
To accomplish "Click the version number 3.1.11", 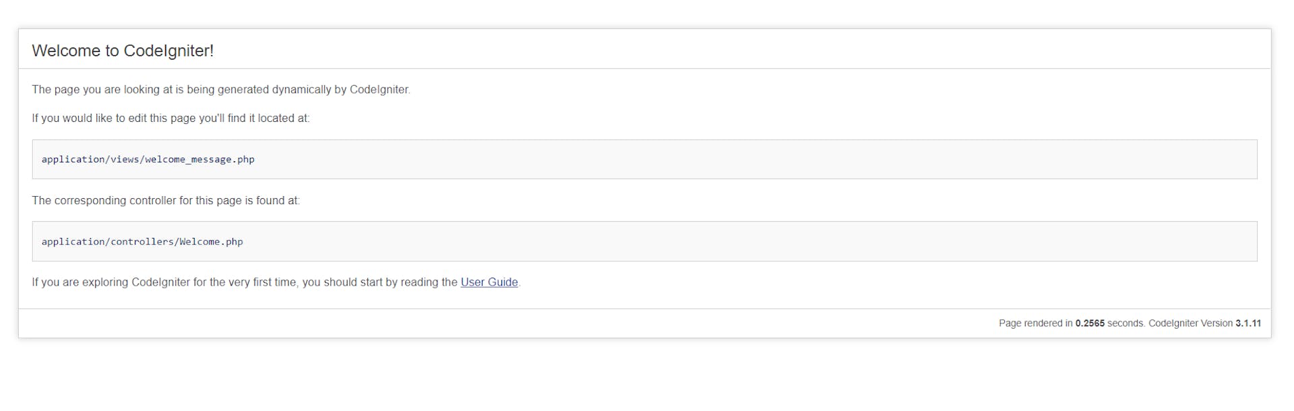I will (1248, 323).
